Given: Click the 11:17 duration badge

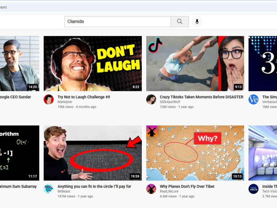Looking at the screenshot, I should [33, 176].
